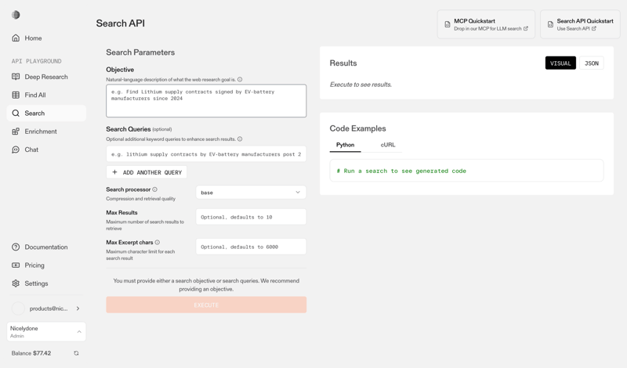Open Pricing page
627x368 pixels.
click(46, 265)
